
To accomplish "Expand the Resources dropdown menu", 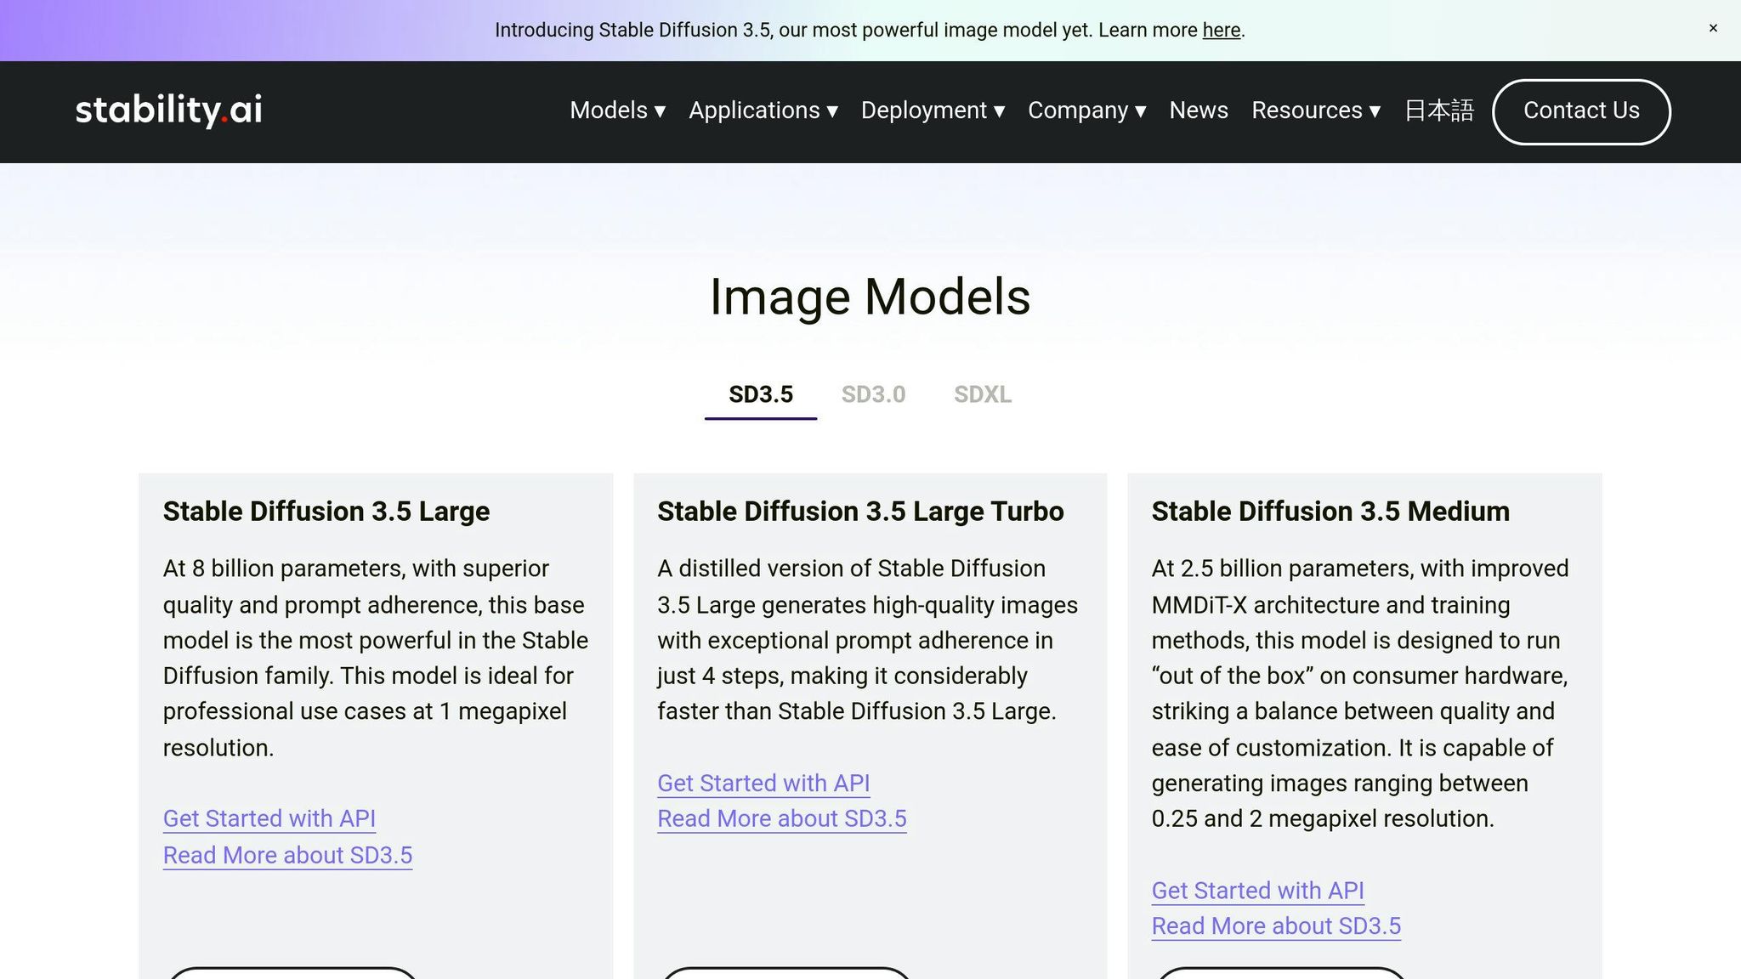I will coord(1316,110).
